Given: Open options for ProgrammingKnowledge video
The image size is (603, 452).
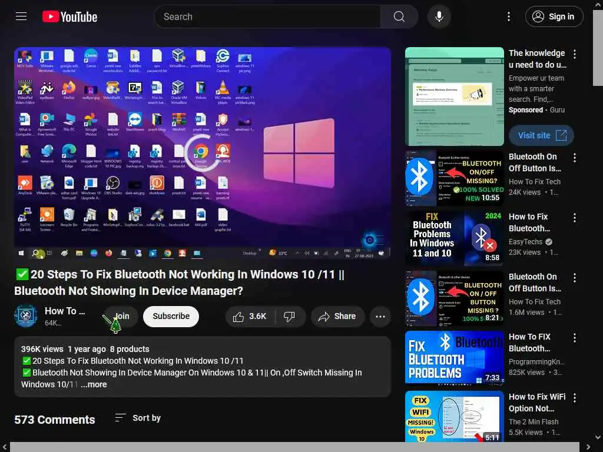Looking at the screenshot, I should [575, 338].
